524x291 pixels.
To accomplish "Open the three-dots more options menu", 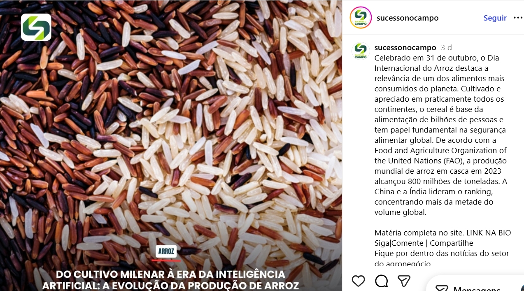I will 518,18.
